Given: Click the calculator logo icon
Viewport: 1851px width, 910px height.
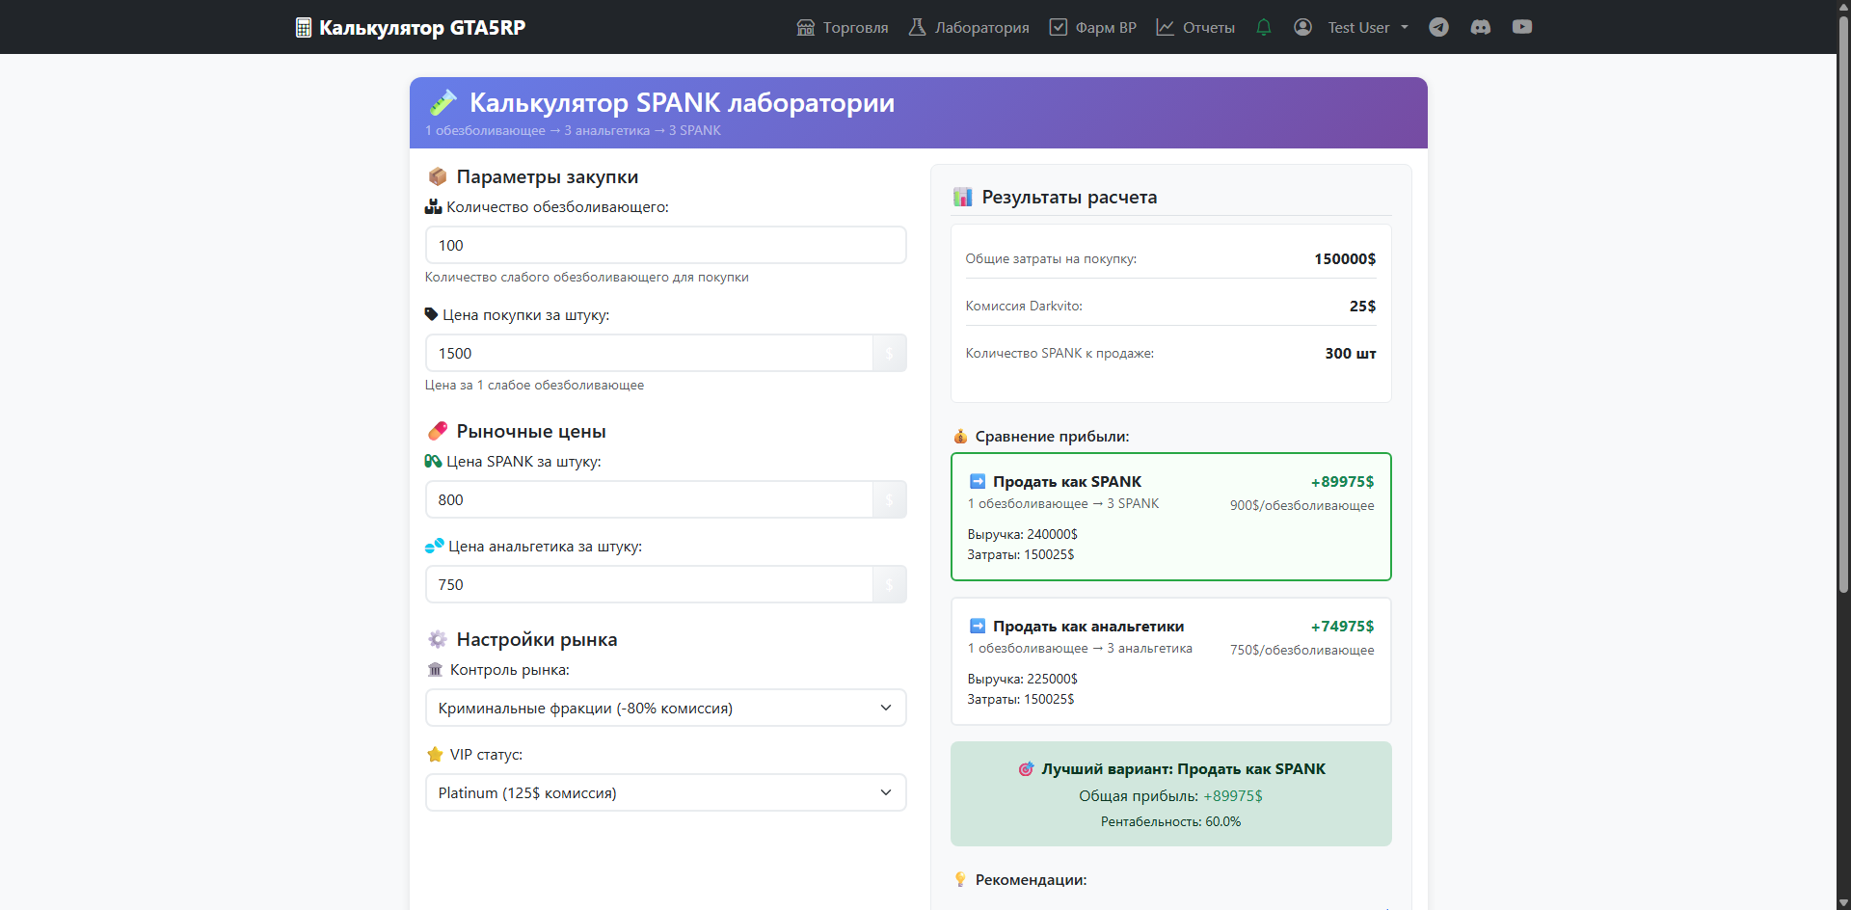Looking at the screenshot, I should tap(304, 28).
